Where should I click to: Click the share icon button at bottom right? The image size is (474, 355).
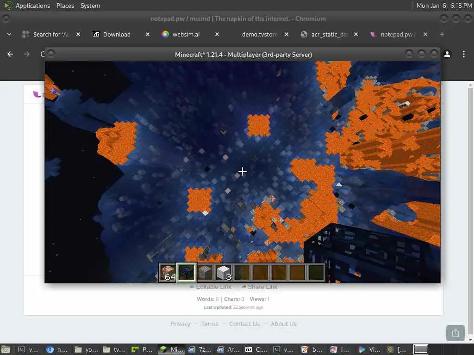[455, 333]
